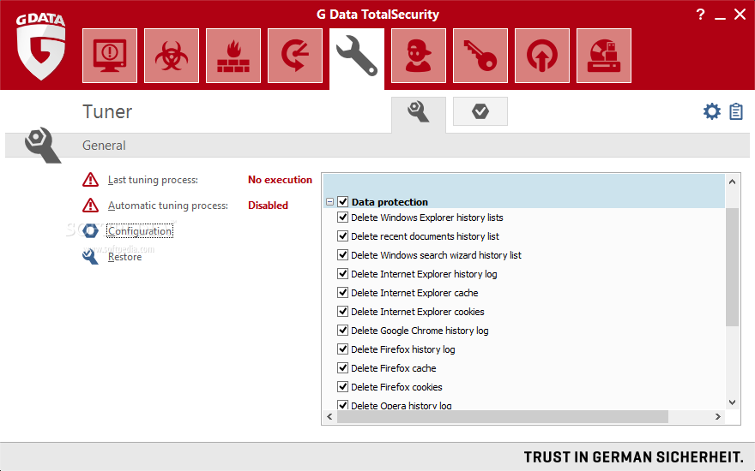Open logs via the clipboard icon
The width and height of the screenshot is (755, 471).
pyautogui.click(x=736, y=111)
